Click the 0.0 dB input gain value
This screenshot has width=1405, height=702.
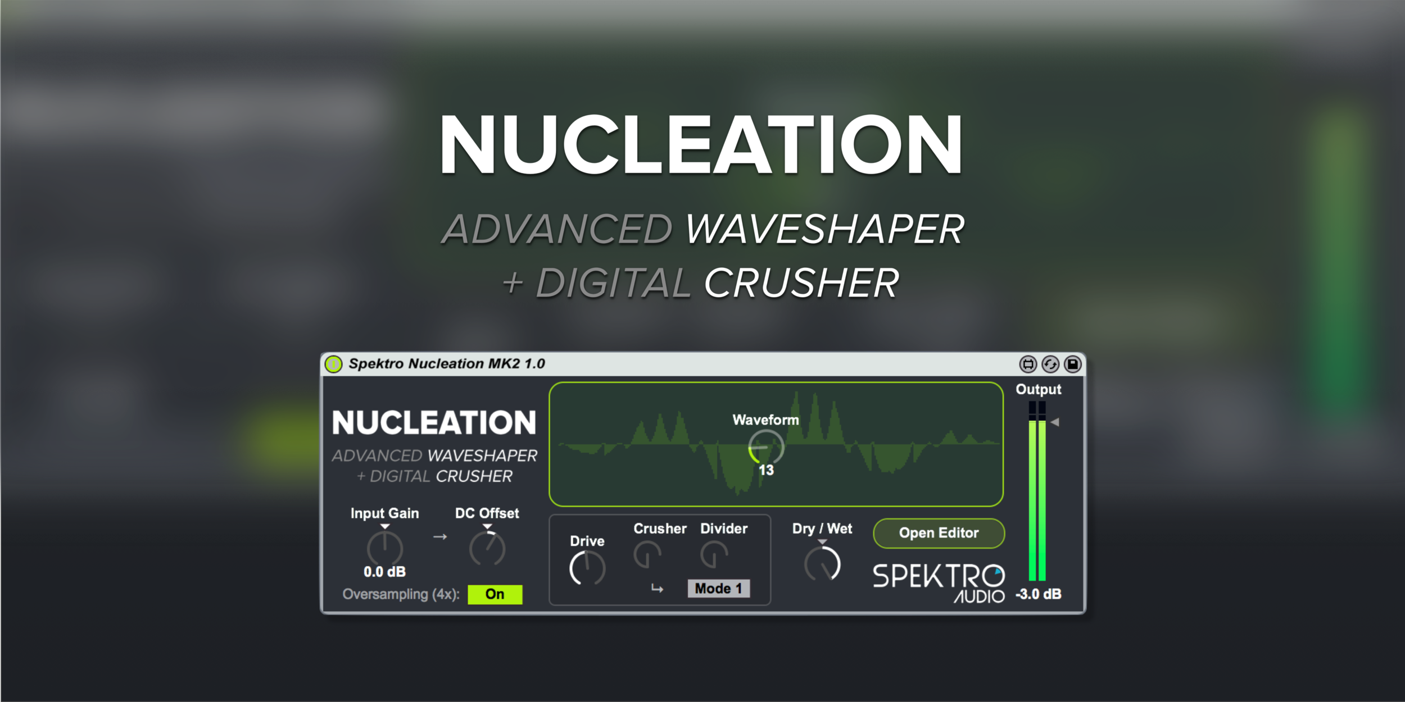(x=385, y=572)
